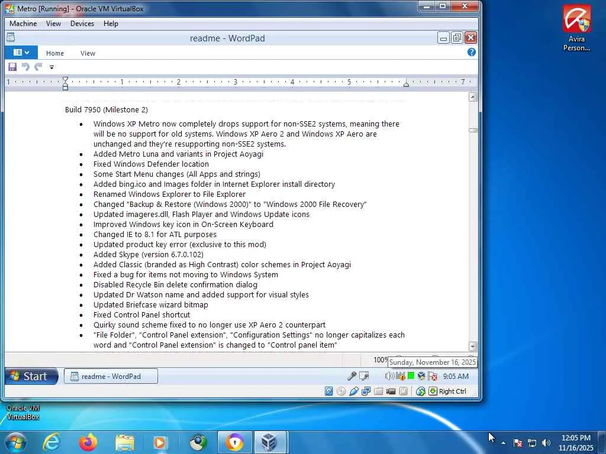Click the VirtualBox shared folders status icon
Viewport: 606px width, 454px height.
[378, 391]
